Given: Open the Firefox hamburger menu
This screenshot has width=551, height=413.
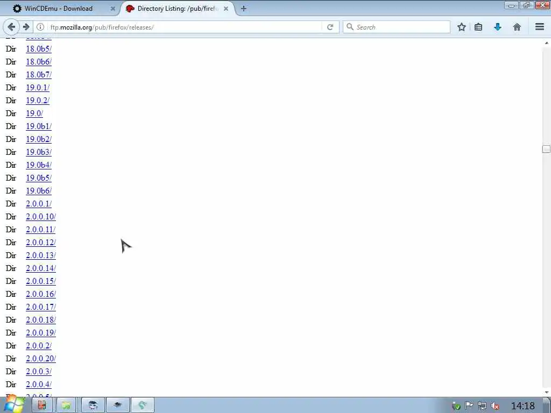Looking at the screenshot, I should (540, 27).
